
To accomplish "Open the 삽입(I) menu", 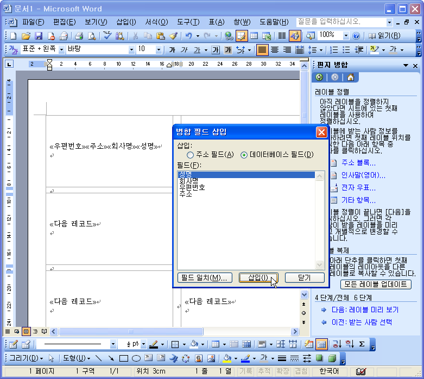I will click(x=126, y=22).
